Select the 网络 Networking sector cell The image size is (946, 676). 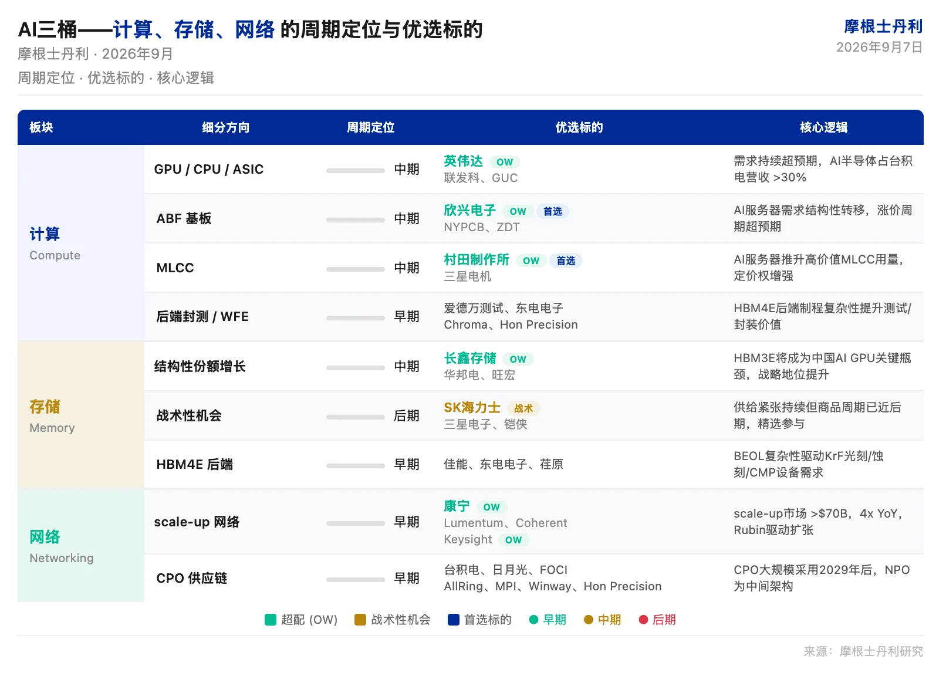click(x=81, y=546)
